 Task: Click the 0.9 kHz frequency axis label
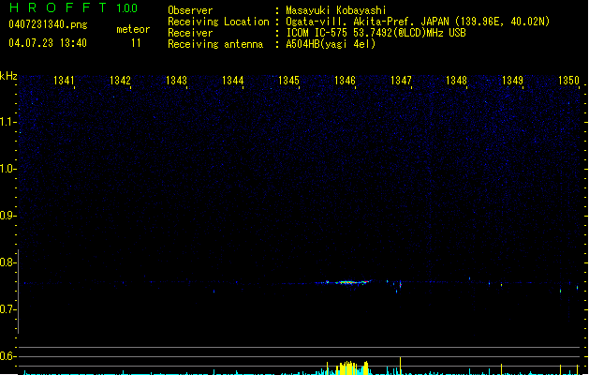[x=7, y=216]
